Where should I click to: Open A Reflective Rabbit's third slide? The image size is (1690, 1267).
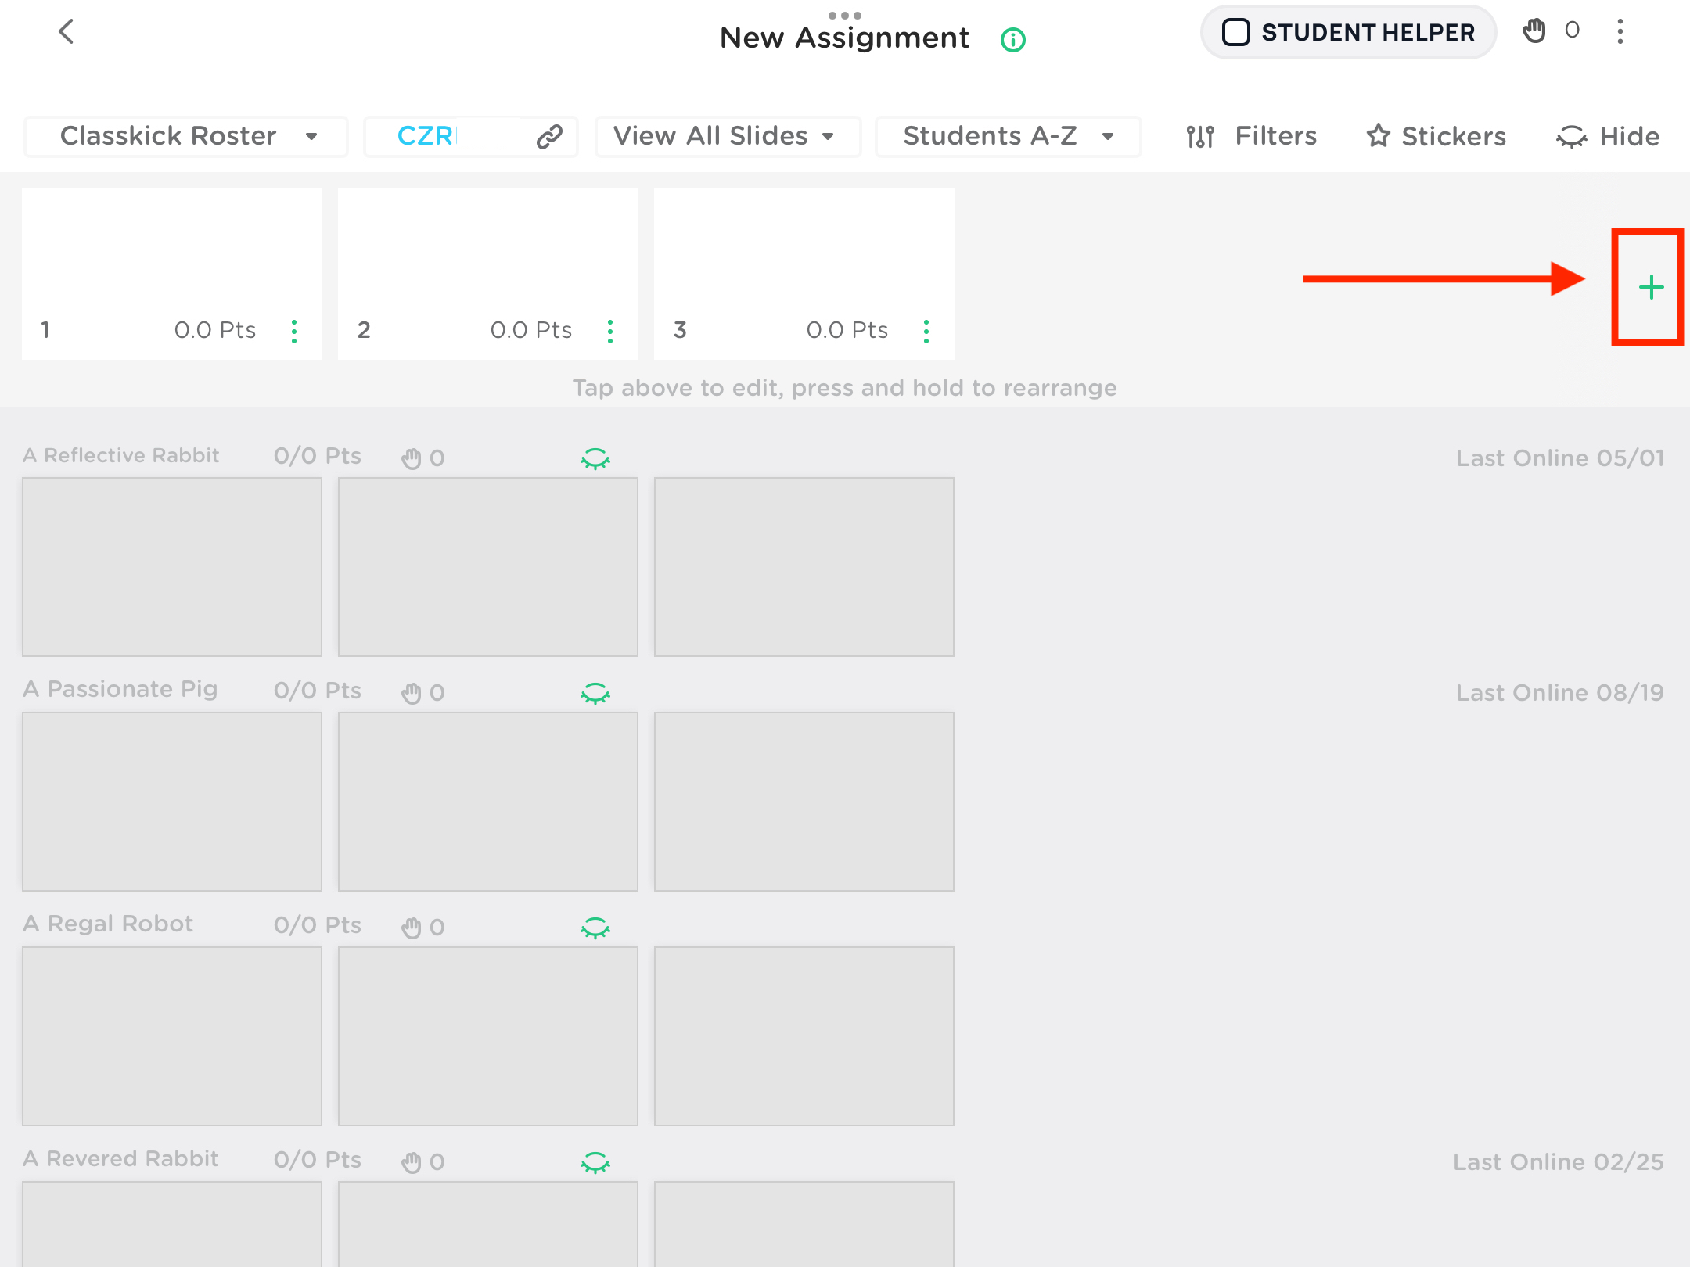point(804,567)
